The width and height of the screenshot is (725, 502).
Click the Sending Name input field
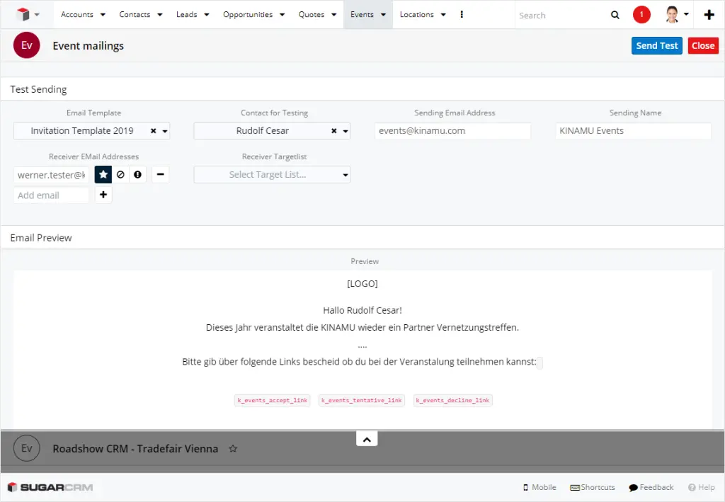pyautogui.click(x=633, y=131)
